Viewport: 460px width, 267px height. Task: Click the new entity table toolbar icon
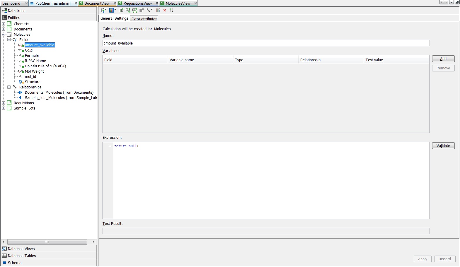pos(112,10)
